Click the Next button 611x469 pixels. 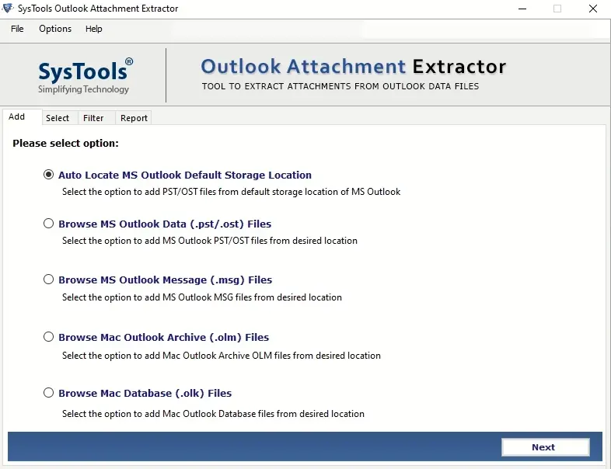click(x=545, y=447)
